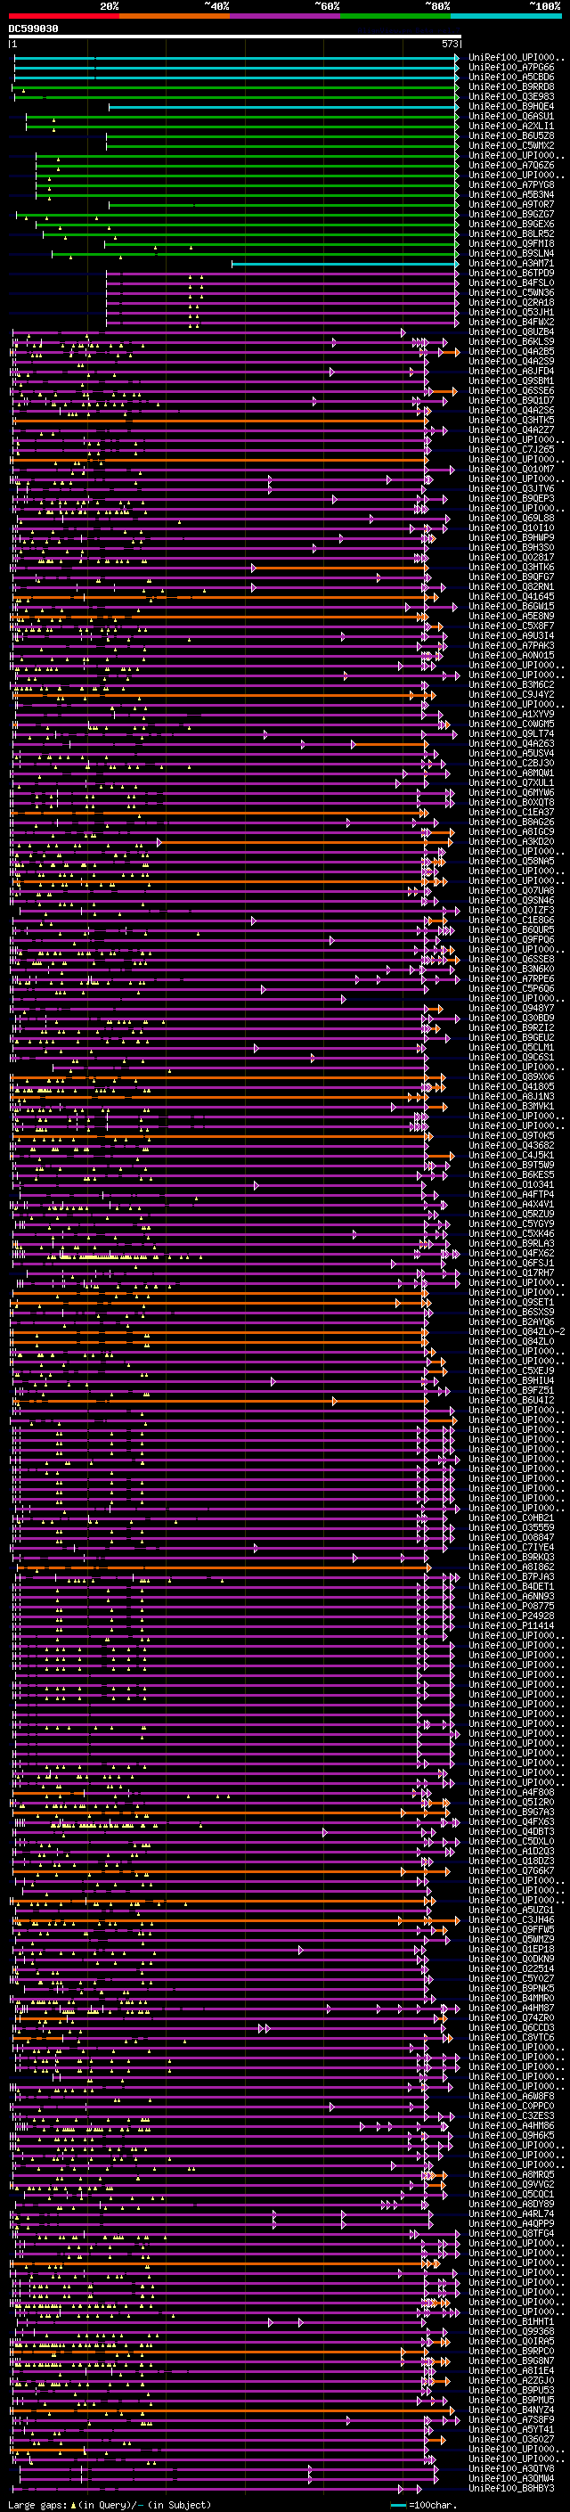Select the label UniRef100_A7PYG8

[511, 185]
